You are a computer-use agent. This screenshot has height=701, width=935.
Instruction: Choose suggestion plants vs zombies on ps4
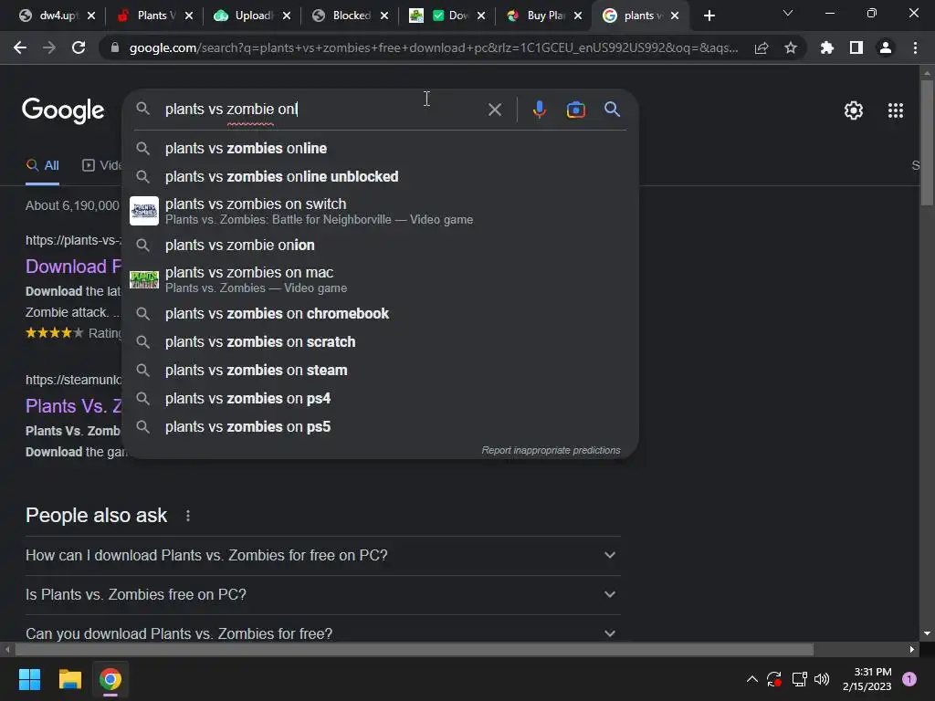(x=380, y=398)
